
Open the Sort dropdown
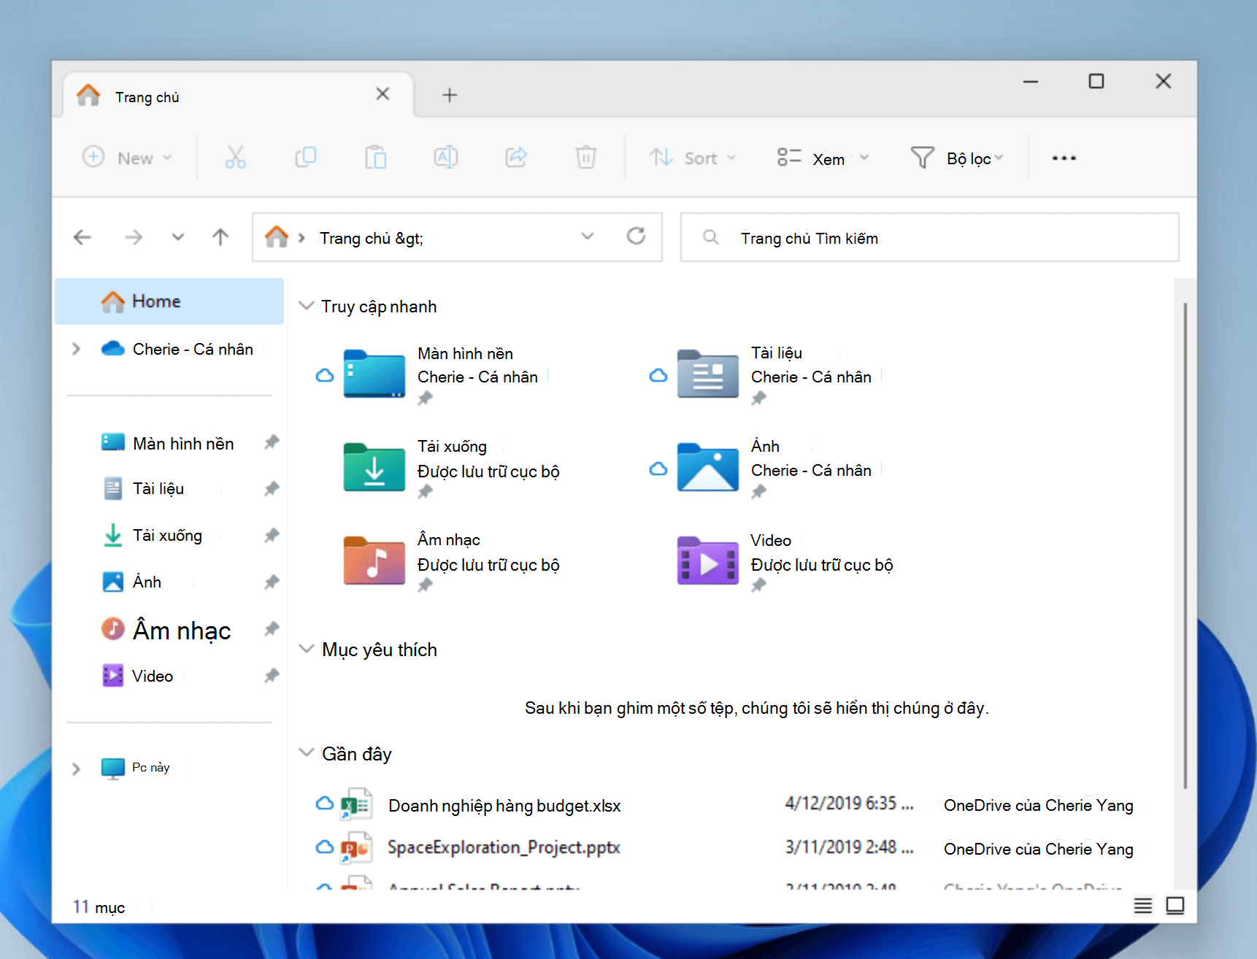[693, 158]
